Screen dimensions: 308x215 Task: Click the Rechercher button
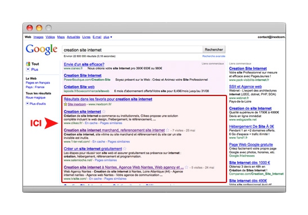point(214,49)
